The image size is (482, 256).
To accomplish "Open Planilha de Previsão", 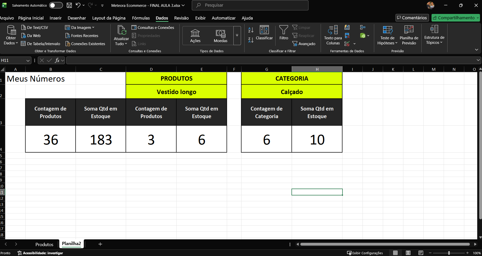I will click(409, 35).
